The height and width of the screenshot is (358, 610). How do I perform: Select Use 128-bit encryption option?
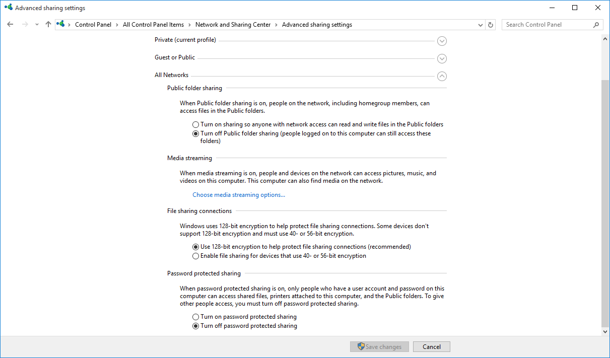tap(196, 247)
